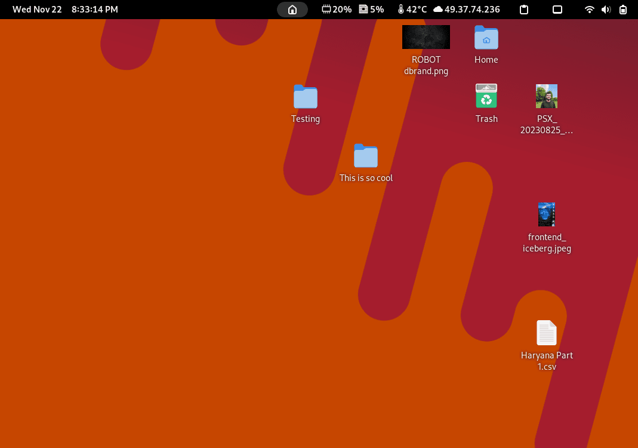
Task: Click the 'frontend_ iceberg.jpeg' label
Action: click(x=547, y=243)
